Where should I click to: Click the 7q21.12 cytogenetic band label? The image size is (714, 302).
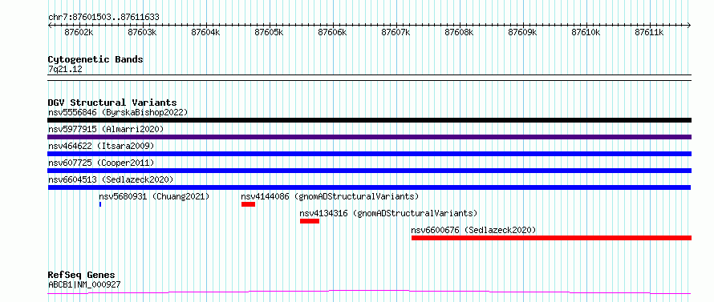tap(65, 70)
